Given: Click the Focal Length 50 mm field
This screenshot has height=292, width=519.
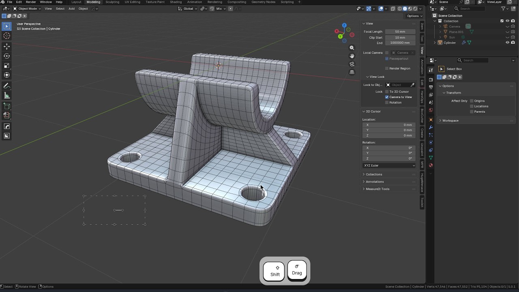Looking at the screenshot, I should point(400,32).
